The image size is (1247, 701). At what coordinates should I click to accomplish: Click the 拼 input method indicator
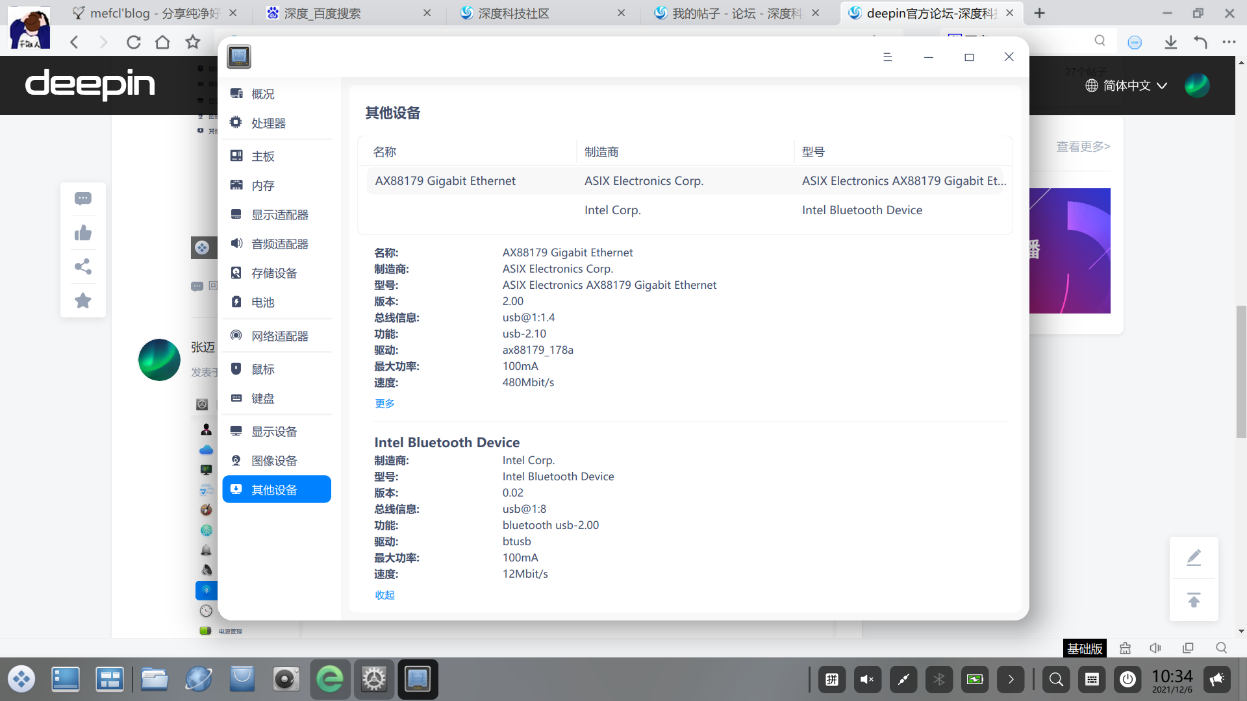[832, 679]
